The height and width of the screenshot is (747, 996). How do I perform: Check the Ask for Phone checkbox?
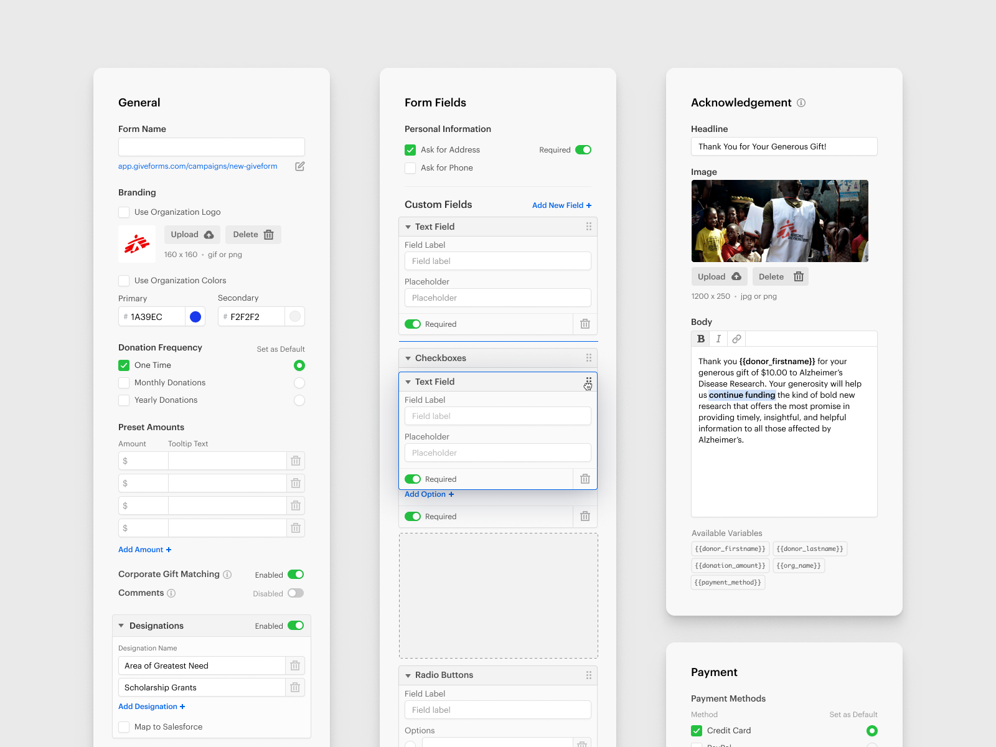tap(410, 168)
